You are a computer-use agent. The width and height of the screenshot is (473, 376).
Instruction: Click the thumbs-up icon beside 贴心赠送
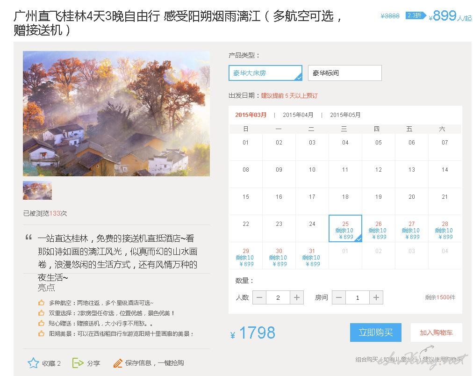pos(41,323)
